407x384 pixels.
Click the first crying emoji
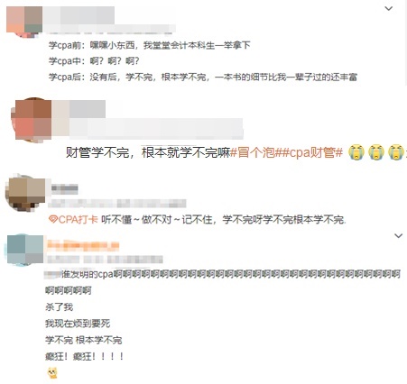pos(356,152)
